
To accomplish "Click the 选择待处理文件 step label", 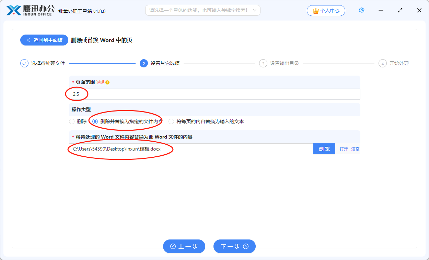I will pyautogui.click(x=48, y=63).
